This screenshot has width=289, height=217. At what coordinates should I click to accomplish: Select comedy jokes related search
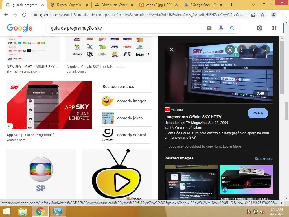126,118
